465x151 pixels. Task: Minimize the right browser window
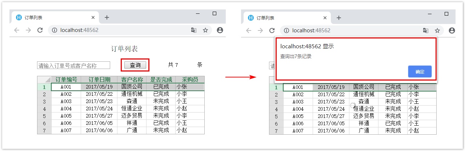click(x=430, y=14)
